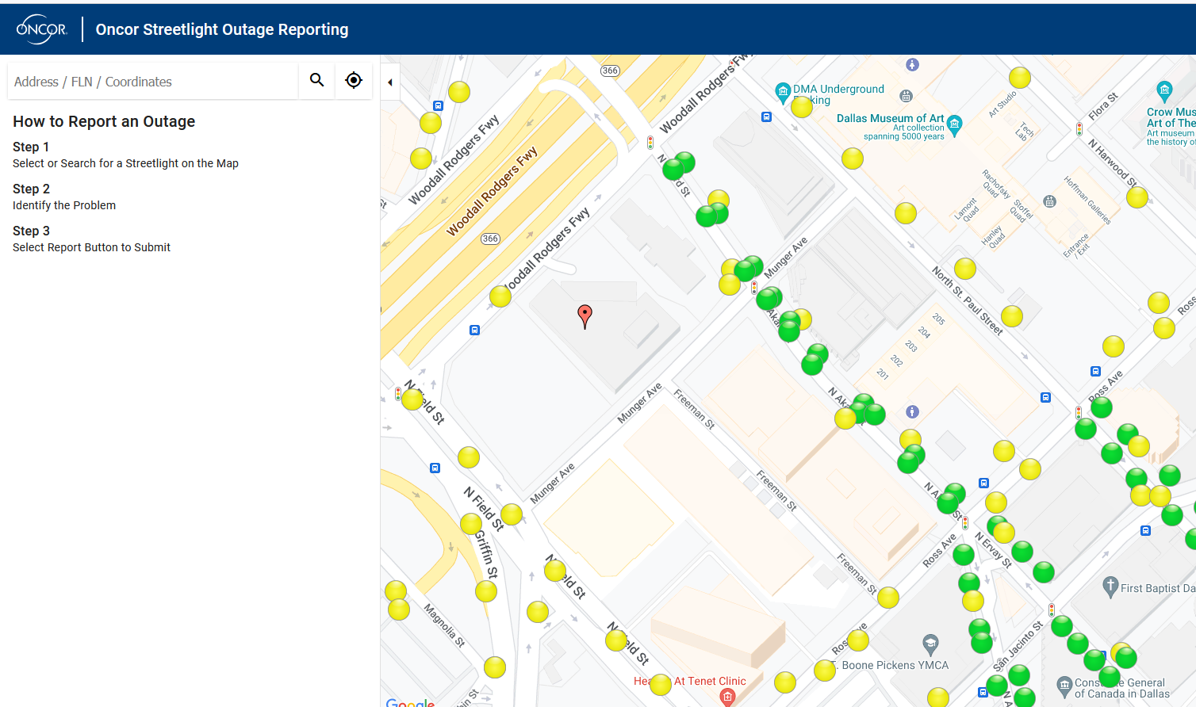Image resolution: width=1196 pixels, height=707 pixels.
Task: Collapse the side panel with the arrow
Action: tap(389, 82)
